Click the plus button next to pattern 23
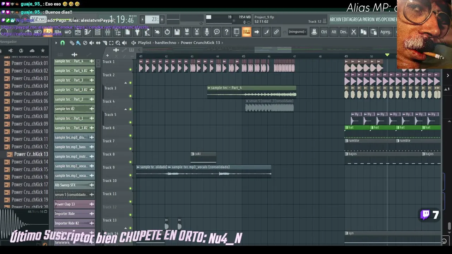 click(162, 19)
